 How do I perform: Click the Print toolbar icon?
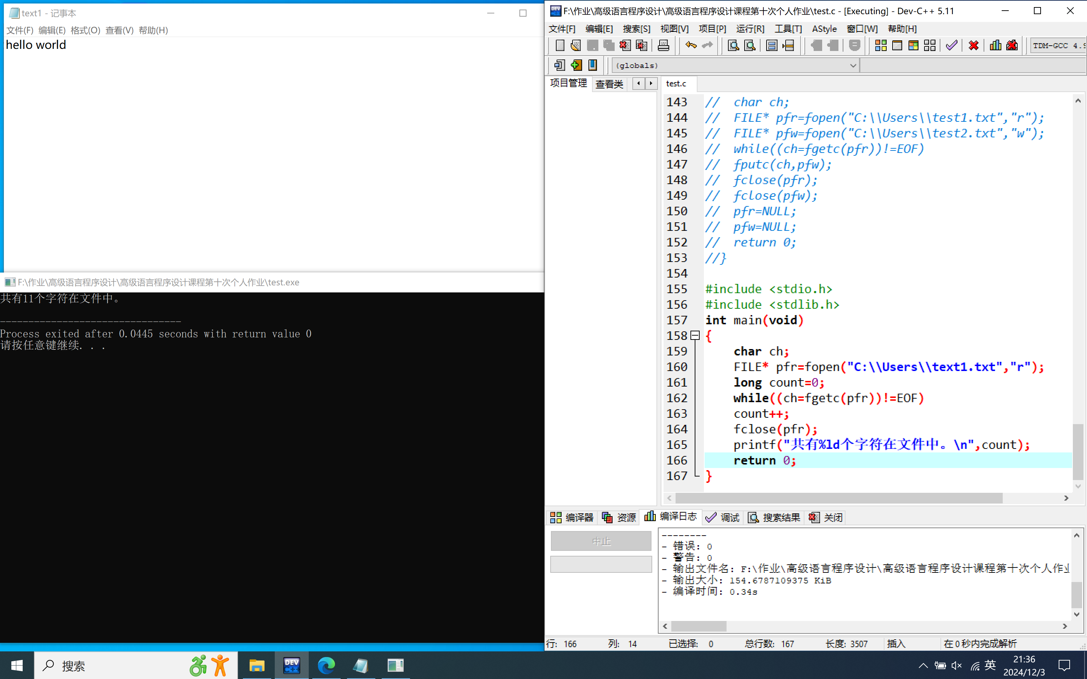click(x=664, y=45)
